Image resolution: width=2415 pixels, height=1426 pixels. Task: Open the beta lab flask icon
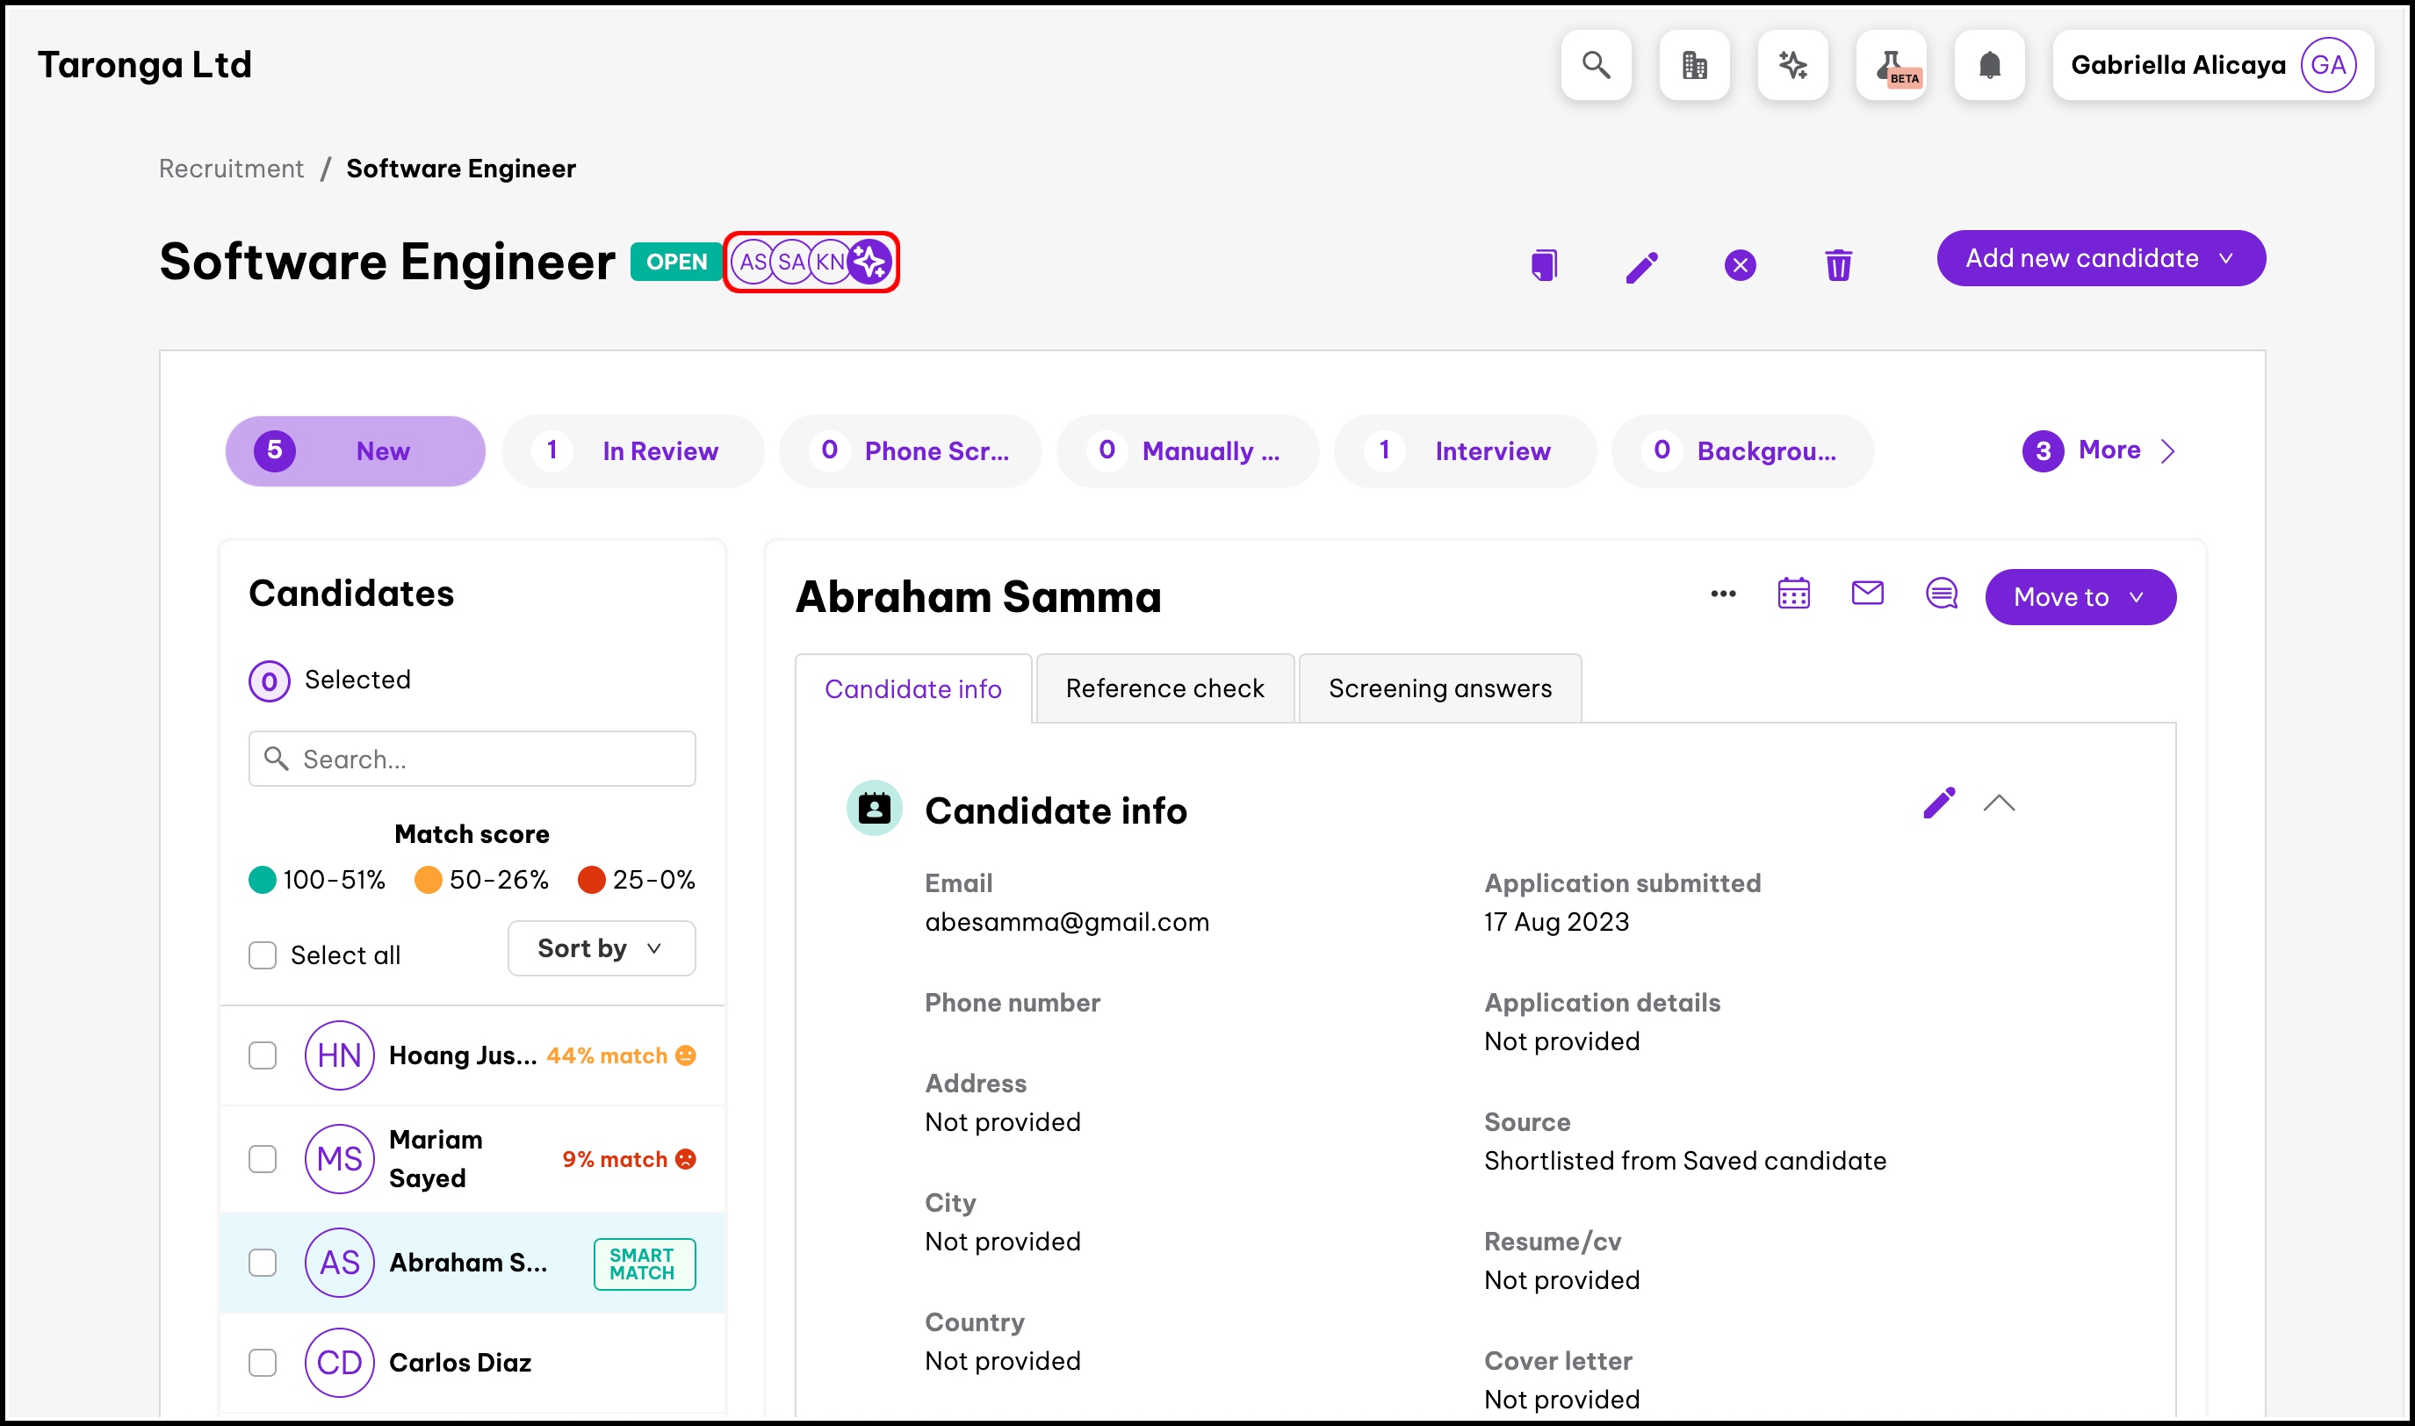[x=1892, y=65]
